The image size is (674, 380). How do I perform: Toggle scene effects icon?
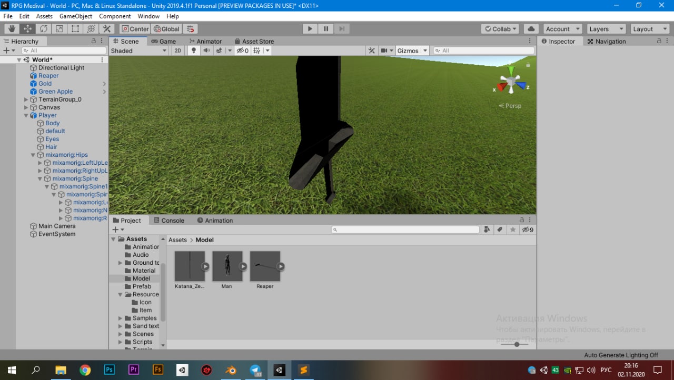click(x=219, y=51)
